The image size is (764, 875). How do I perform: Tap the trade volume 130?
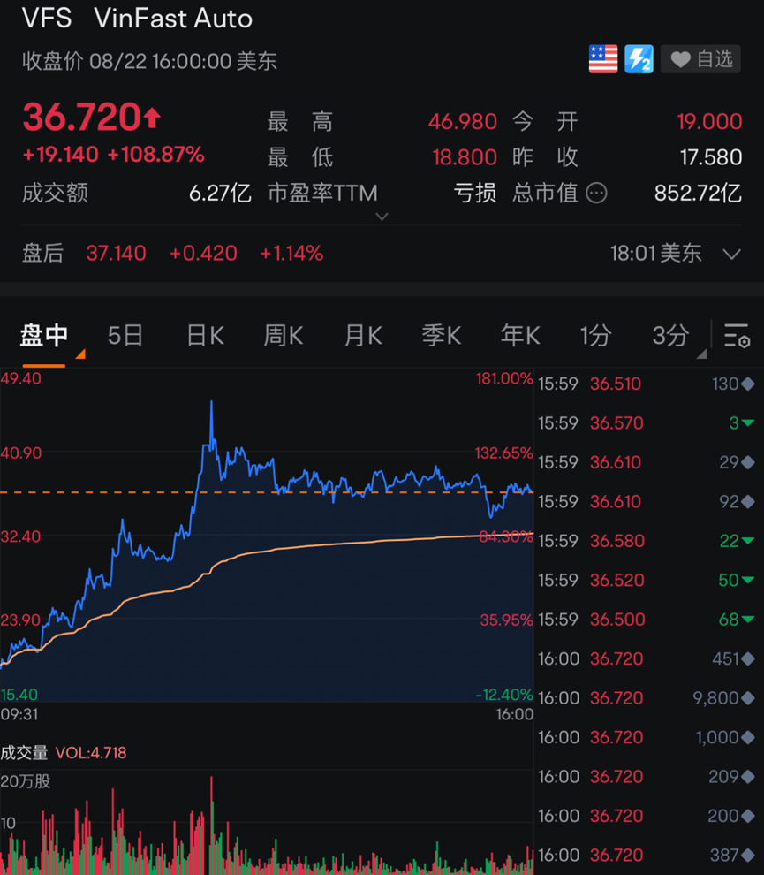click(725, 384)
